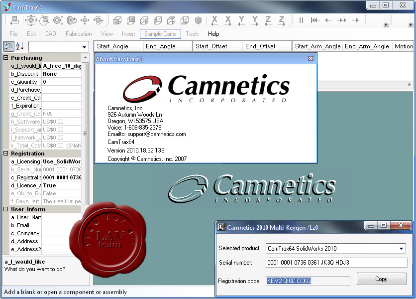Activate the rotate view icon

[71, 20]
